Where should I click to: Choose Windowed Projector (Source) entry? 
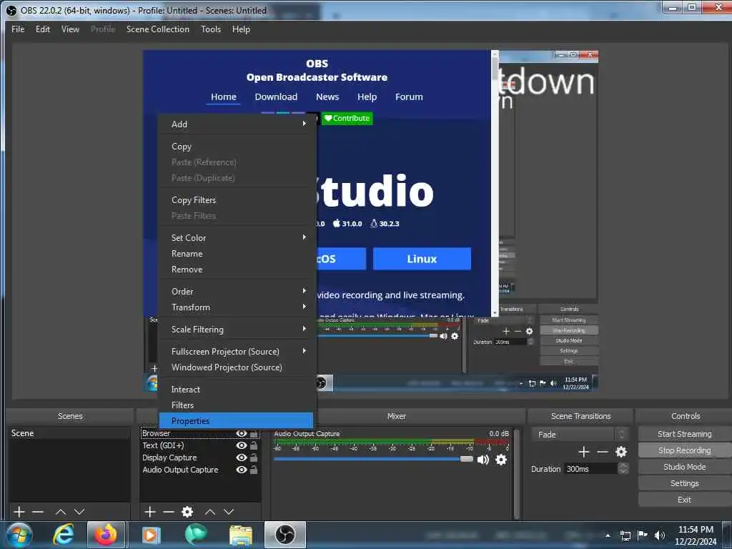236,367
